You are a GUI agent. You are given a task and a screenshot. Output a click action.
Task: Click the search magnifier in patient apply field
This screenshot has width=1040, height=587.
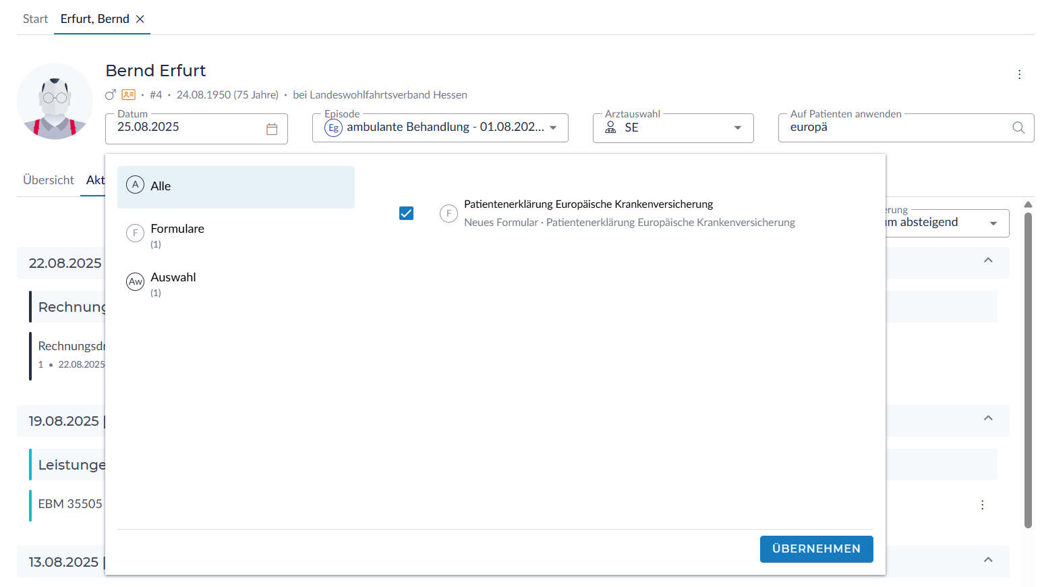(x=1018, y=128)
